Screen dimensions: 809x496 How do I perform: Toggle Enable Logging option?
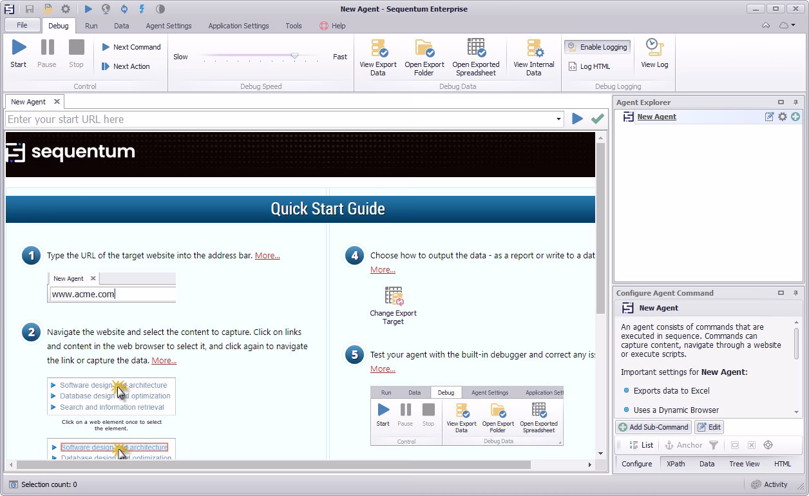(x=598, y=47)
